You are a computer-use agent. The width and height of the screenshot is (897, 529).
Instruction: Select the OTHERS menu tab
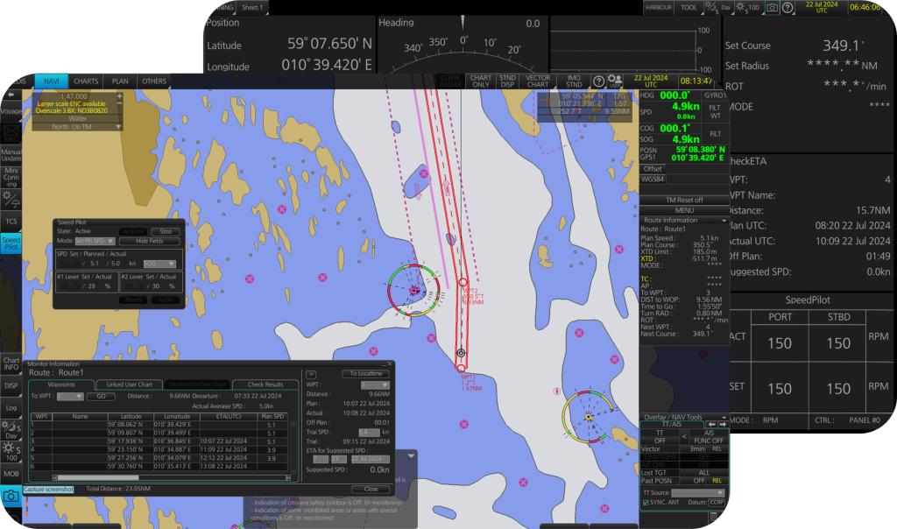(x=154, y=81)
